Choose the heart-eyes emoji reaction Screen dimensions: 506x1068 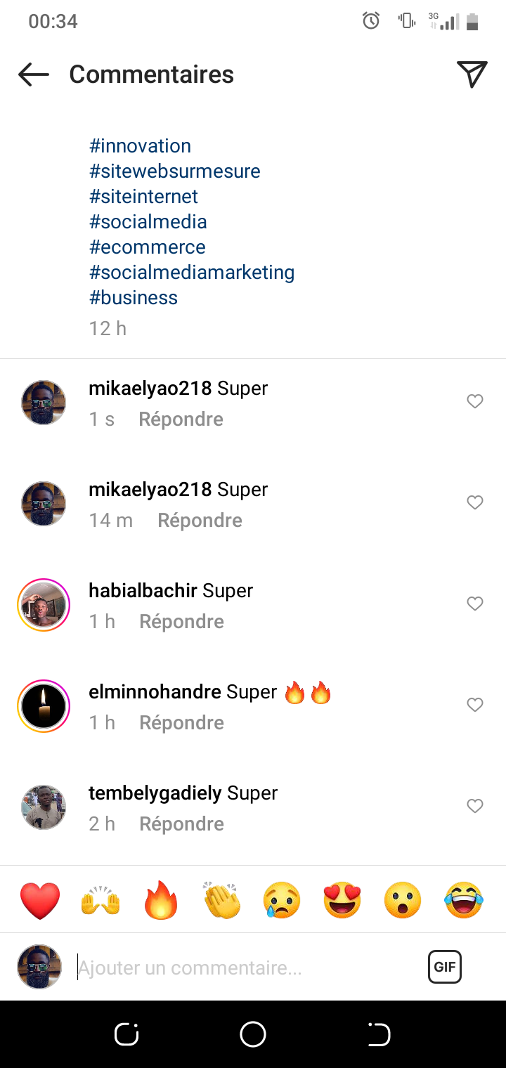pyautogui.click(x=342, y=900)
